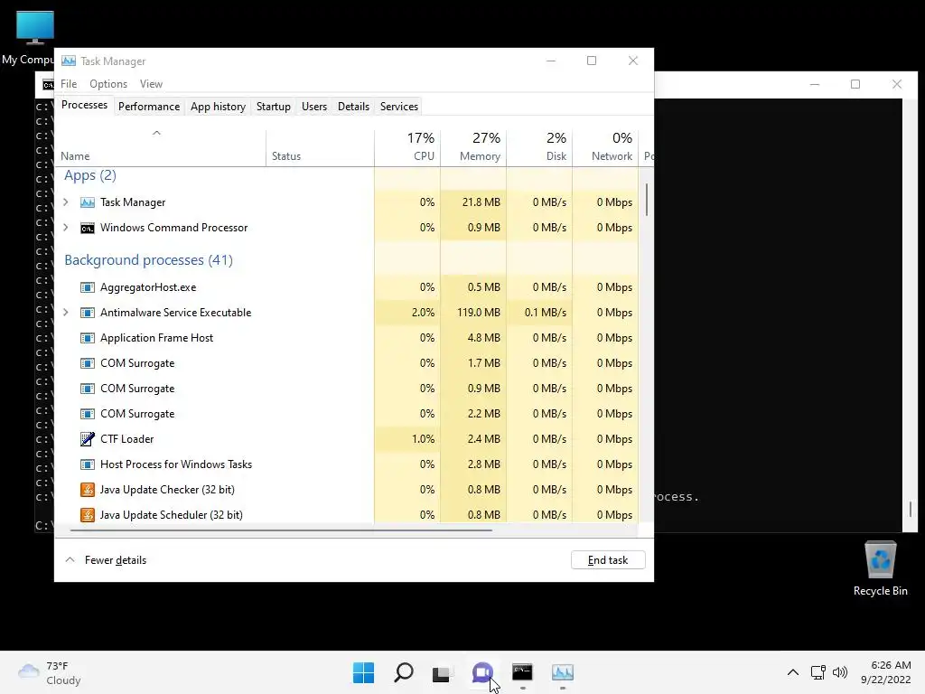Screen dimensions: 925x694
Task: Switch to the Services tab
Action: [398, 107]
